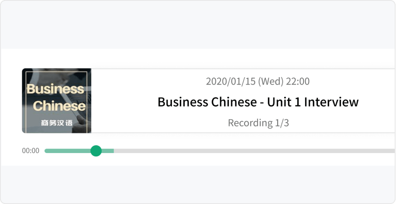
Task: Click the Business Chinese course thumbnail
Action: (57, 101)
